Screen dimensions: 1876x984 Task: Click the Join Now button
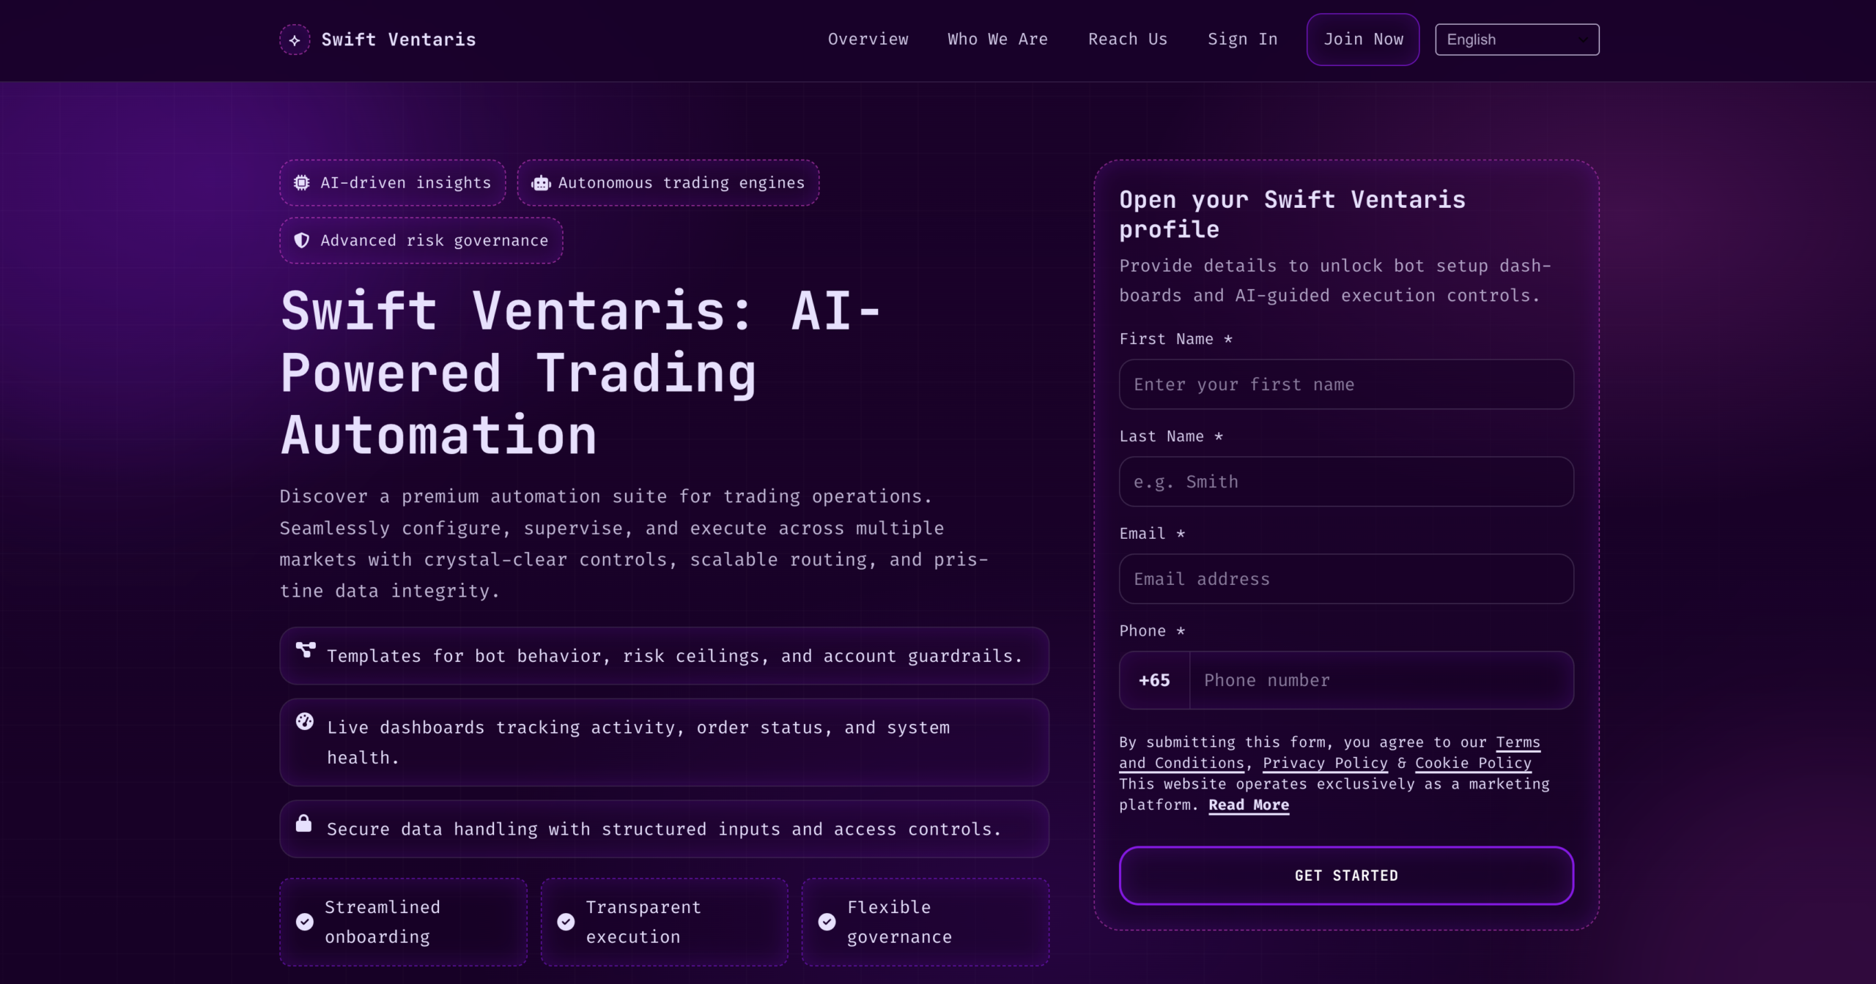tap(1362, 40)
